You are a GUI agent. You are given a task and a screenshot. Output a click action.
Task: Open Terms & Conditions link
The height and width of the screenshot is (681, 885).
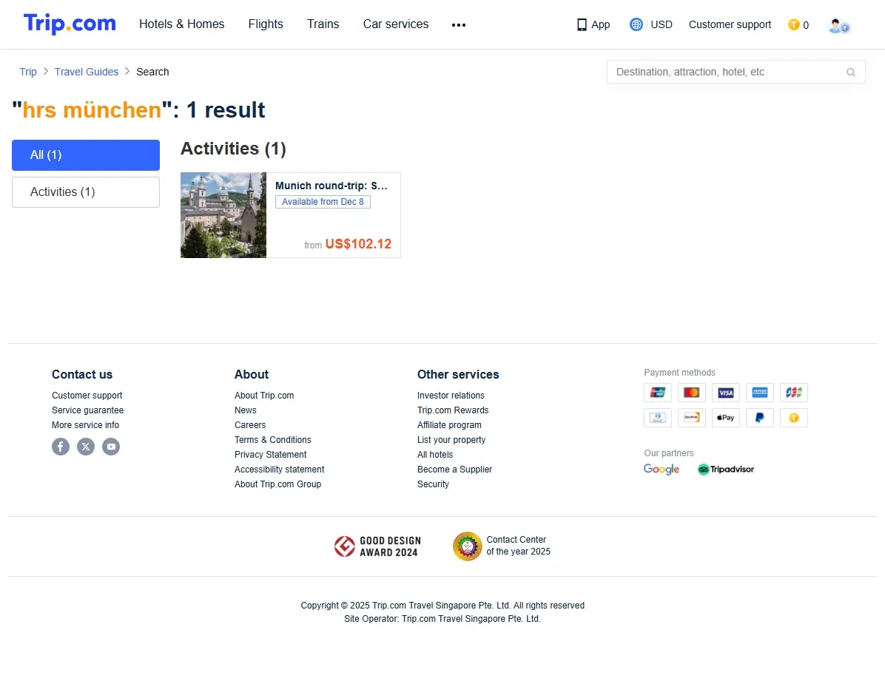pyautogui.click(x=272, y=439)
